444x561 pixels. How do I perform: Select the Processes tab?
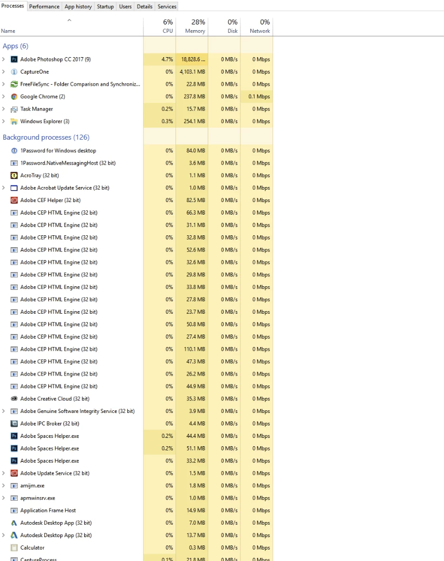[13, 6]
